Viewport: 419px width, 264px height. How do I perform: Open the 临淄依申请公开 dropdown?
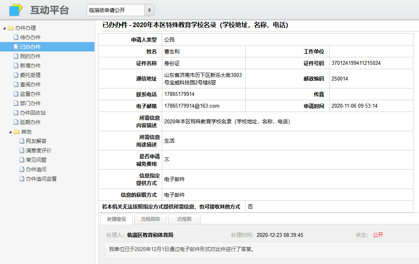[x=120, y=10]
